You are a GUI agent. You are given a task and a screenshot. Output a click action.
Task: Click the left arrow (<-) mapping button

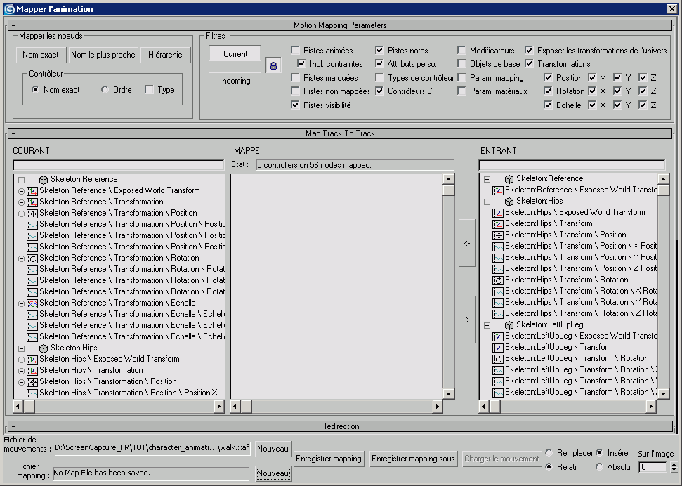[466, 243]
